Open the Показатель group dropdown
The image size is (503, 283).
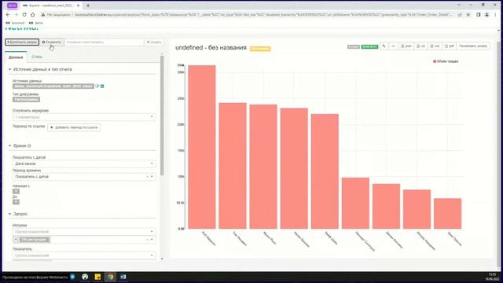click(84, 255)
